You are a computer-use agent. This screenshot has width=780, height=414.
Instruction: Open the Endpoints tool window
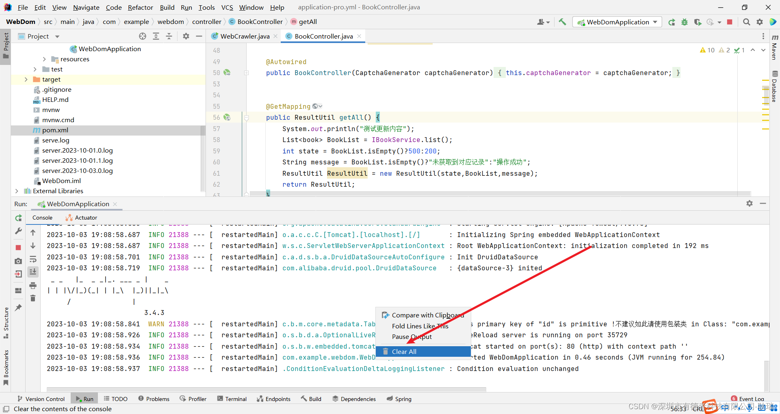273,399
